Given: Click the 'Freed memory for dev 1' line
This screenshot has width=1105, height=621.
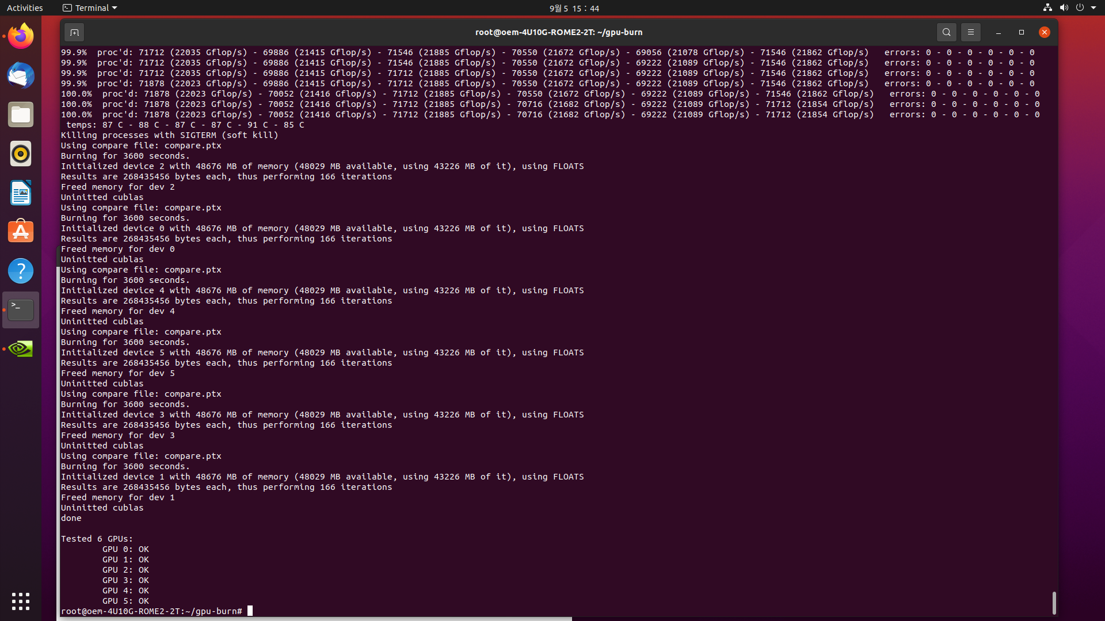Looking at the screenshot, I should [x=118, y=497].
